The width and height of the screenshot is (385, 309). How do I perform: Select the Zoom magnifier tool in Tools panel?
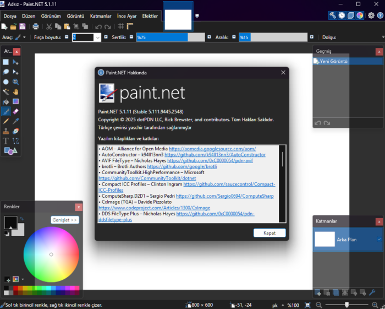[15, 82]
